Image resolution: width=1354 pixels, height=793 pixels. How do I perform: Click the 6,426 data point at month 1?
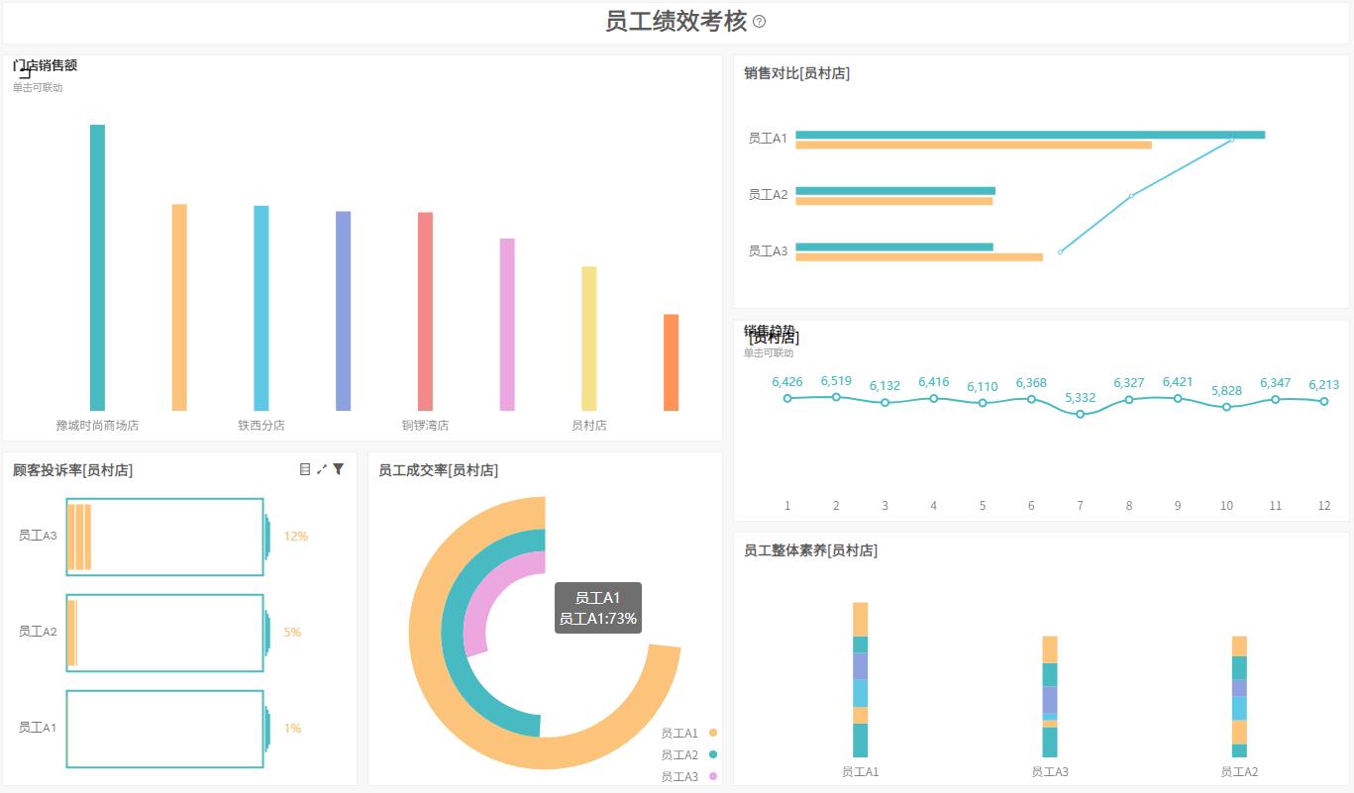[787, 398]
